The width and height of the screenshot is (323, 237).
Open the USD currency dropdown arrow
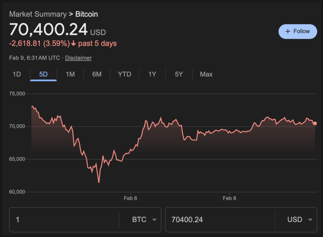click(x=310, y=220)
